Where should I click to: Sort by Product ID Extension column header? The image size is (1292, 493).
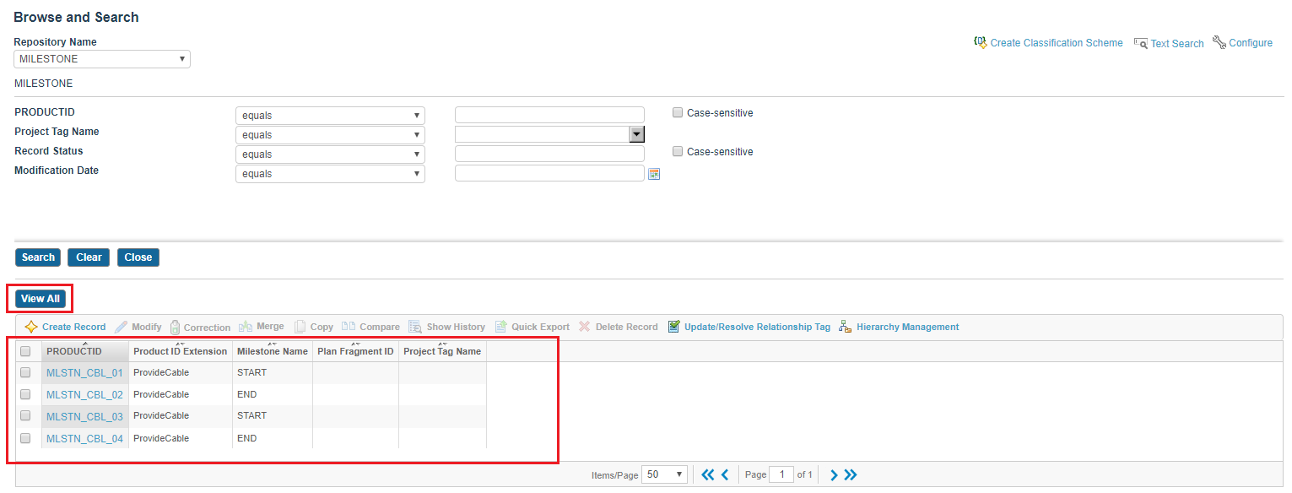(x=180, y=351)
